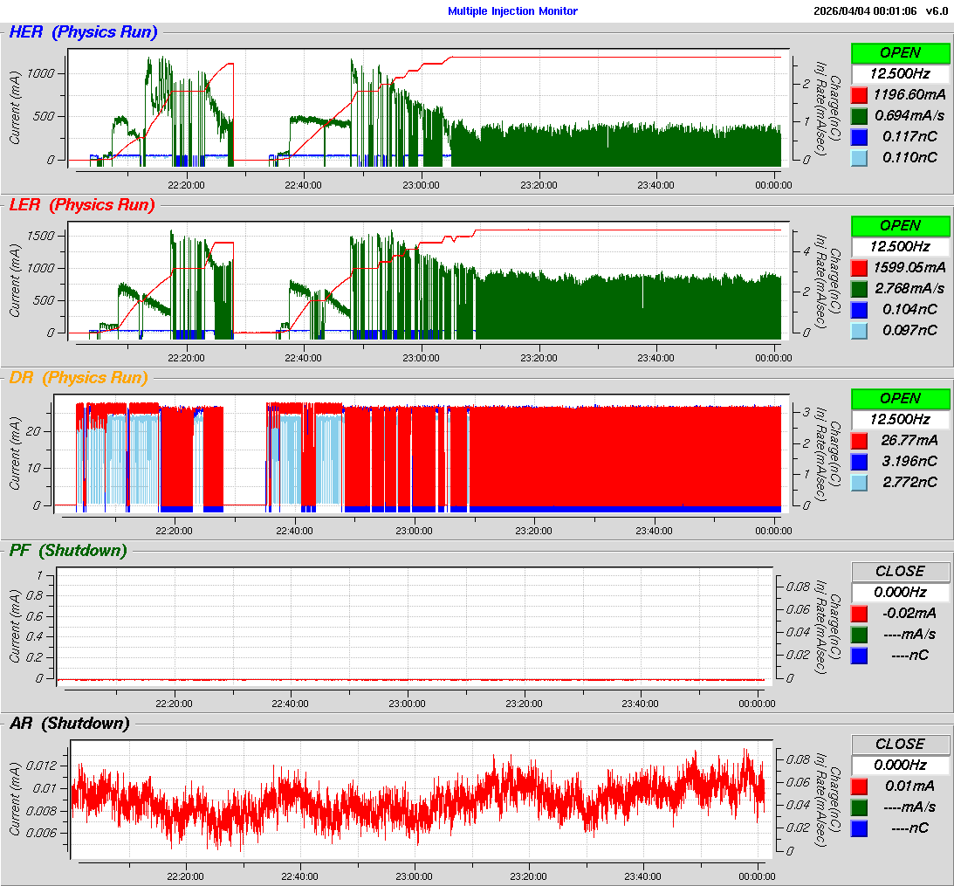Select the HER 12.500Hz frequency field

(x=900, y=73)
